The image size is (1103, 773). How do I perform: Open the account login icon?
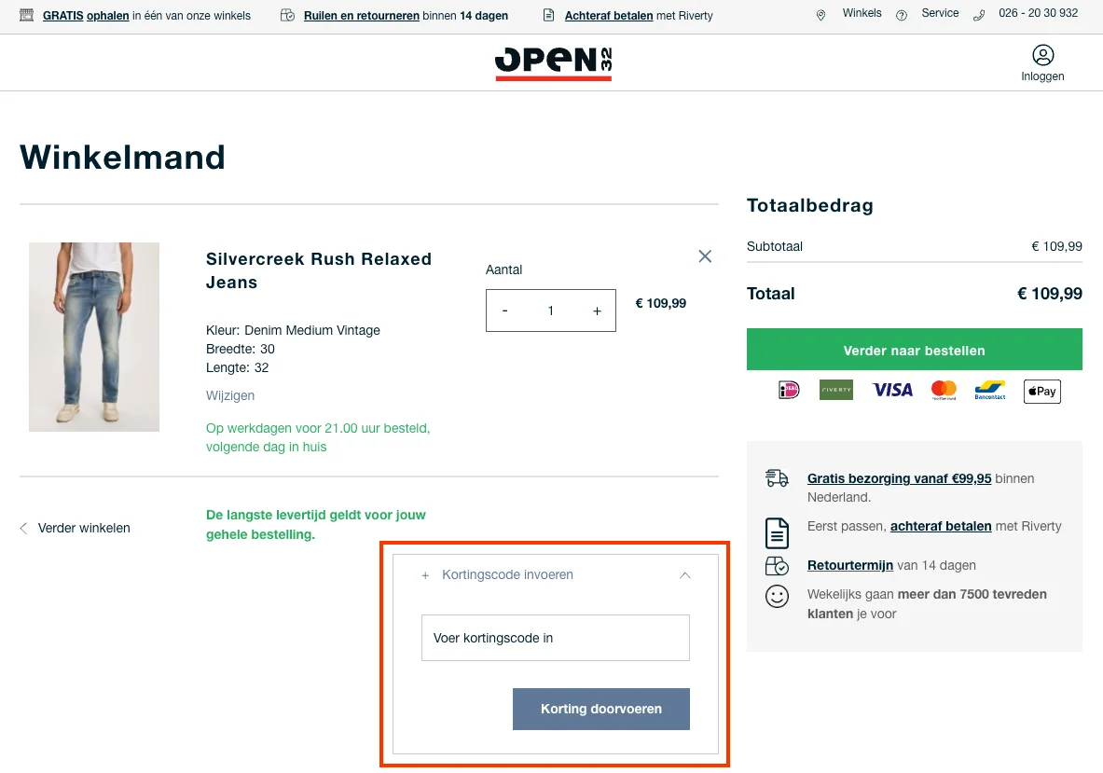tap(1041, 56)
